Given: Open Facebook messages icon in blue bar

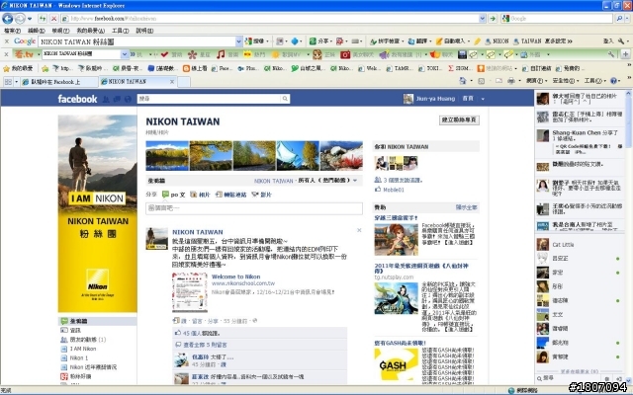Looking at the screenshot, I should (x=117, y=99).
